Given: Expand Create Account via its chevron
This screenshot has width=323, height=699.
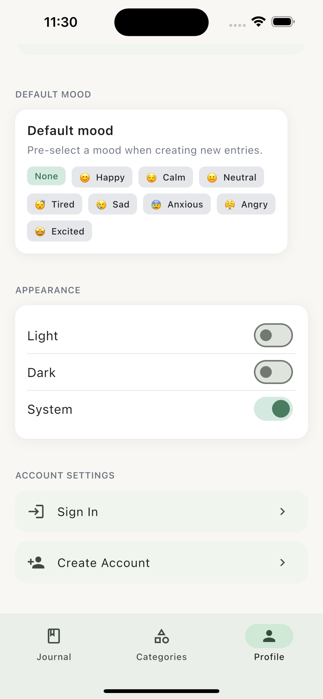Looking at the screenshot, I should pyautogui.click(x=282, y=563).
